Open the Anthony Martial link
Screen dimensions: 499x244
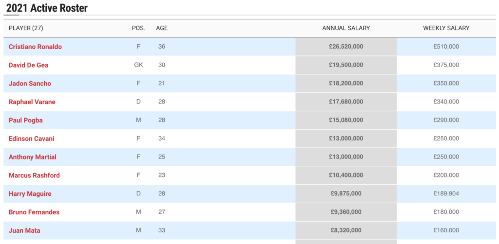coord(33,157)
